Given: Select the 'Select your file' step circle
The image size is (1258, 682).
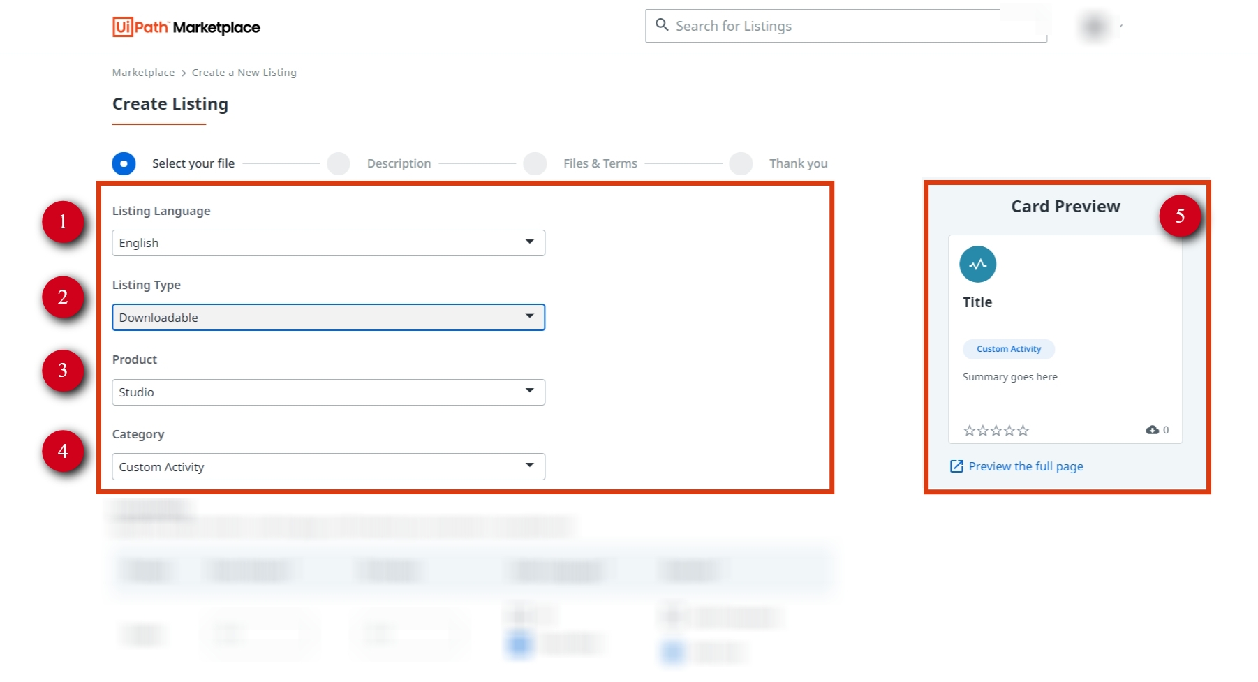Looking at the screenshot, I should [x=124, y=163].
